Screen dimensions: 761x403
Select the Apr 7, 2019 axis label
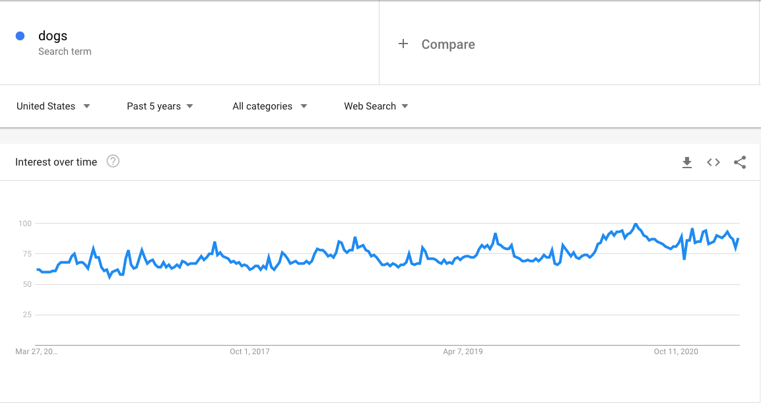[463, 352]
